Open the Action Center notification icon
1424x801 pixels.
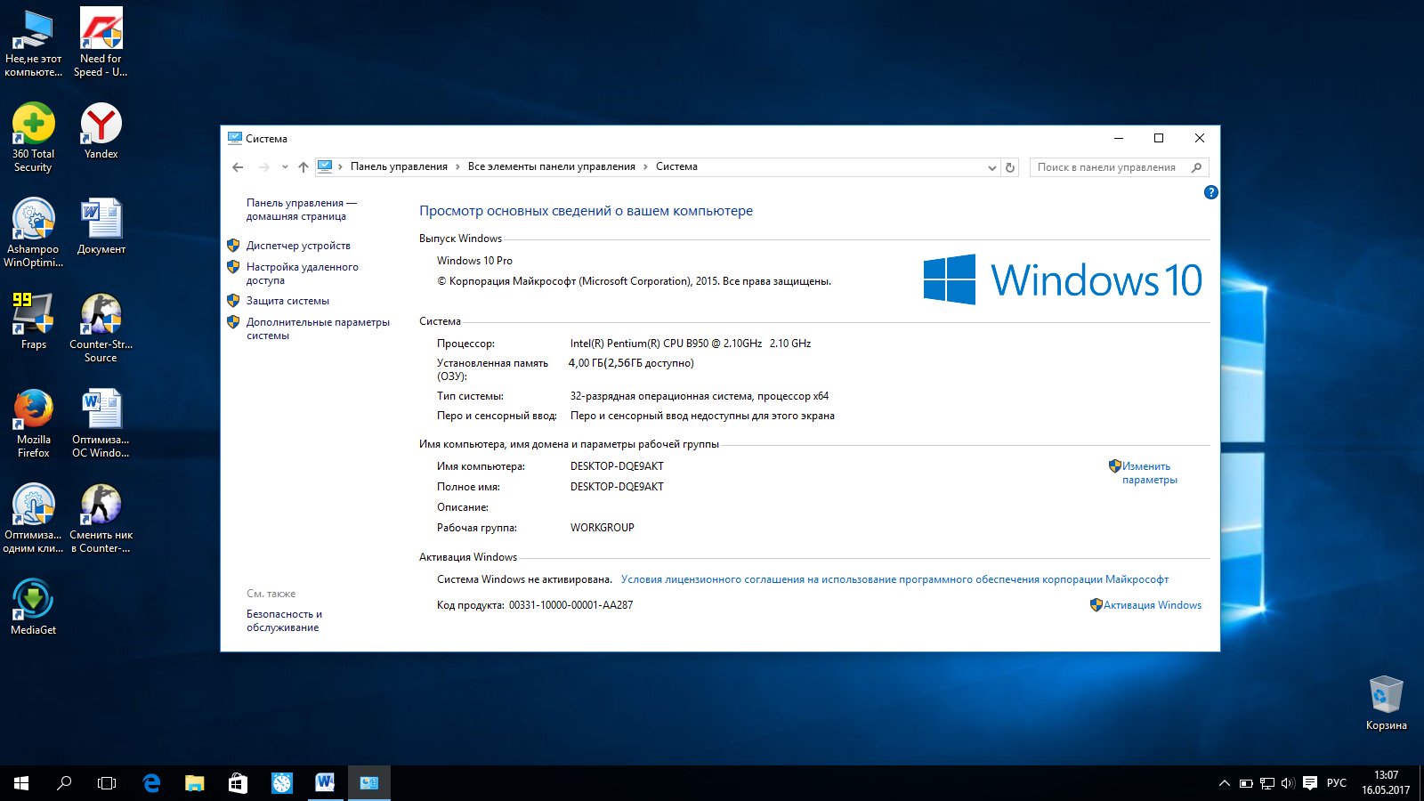coord(1310,783)
